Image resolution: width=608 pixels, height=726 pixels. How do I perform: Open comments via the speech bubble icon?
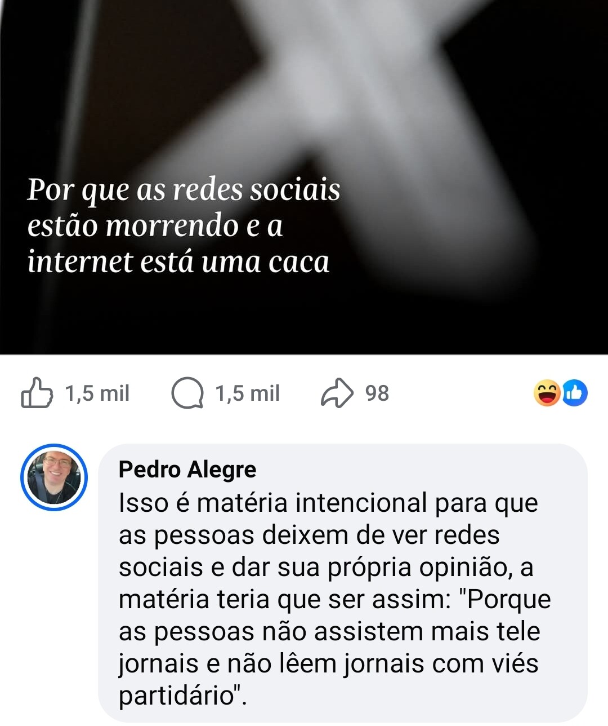click(187, 393)
